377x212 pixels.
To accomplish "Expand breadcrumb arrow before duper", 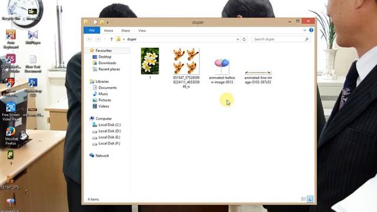I will click(x=124, y=39).
